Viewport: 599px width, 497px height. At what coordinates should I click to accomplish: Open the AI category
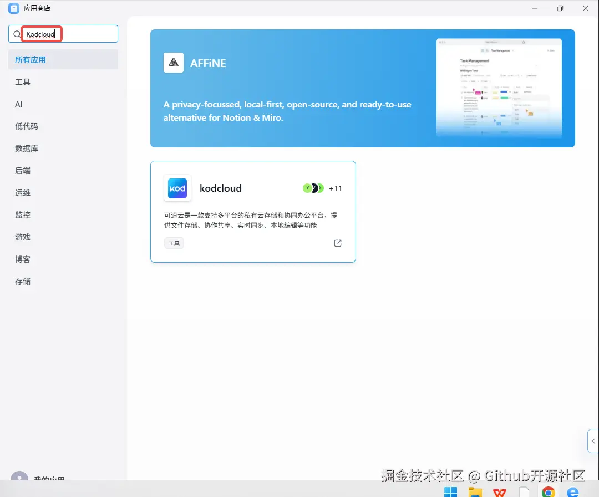(x=19, y=104)
